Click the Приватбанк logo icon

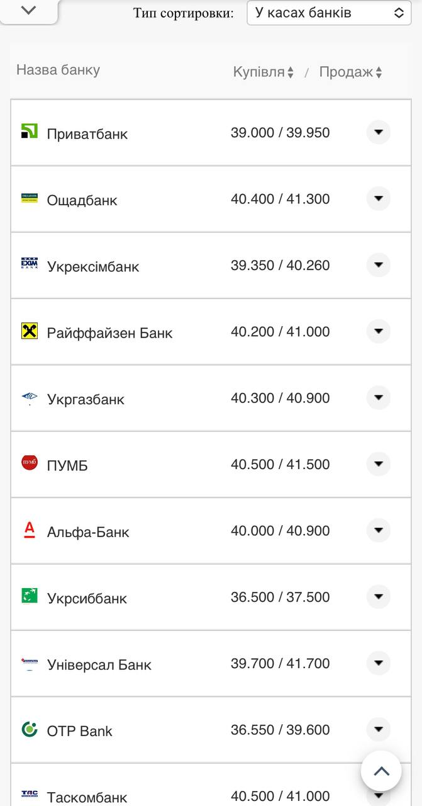pos(30,131)
